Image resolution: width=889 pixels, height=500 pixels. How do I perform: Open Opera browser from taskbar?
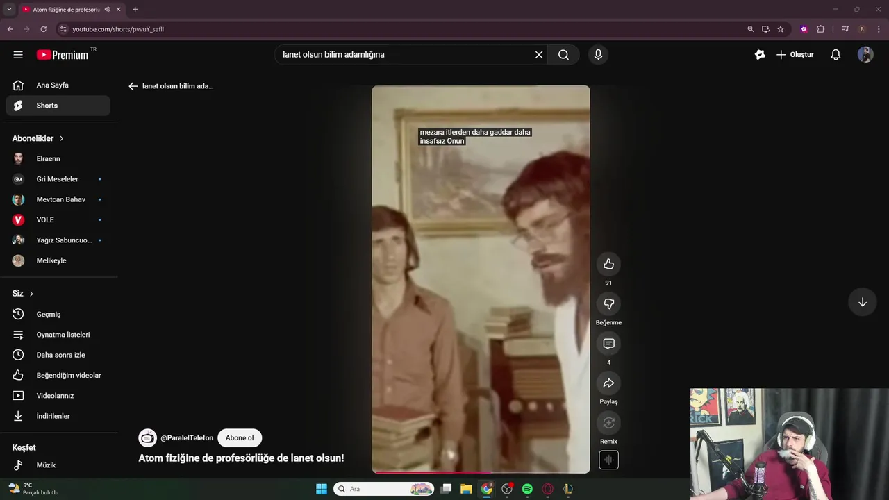[x=547, y=489]
